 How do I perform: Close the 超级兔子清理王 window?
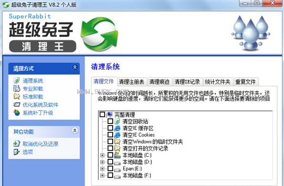coord(272,3)
